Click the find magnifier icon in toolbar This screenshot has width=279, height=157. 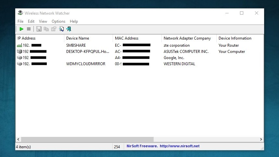pyautogui.click(x=61, y=29)
